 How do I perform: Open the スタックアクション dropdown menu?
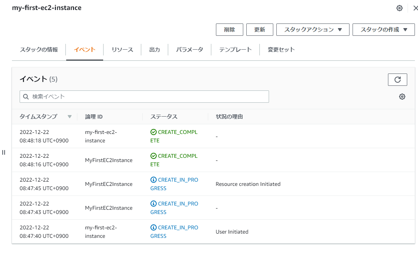click(x=313, y=29)
